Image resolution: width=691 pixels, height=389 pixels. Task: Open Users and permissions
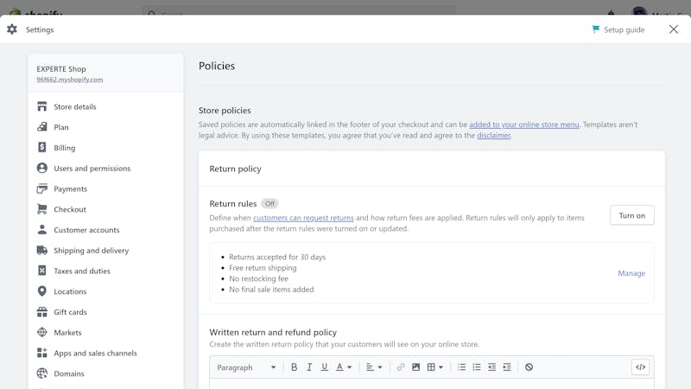coord(92,168)
